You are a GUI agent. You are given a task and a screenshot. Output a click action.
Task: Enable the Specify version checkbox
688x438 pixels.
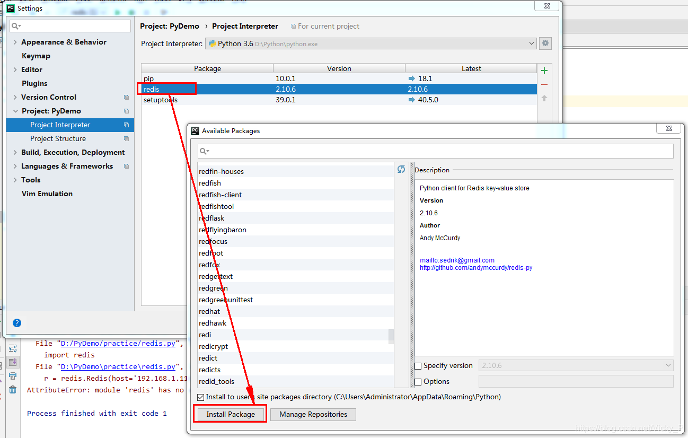[x=418, y=366]
